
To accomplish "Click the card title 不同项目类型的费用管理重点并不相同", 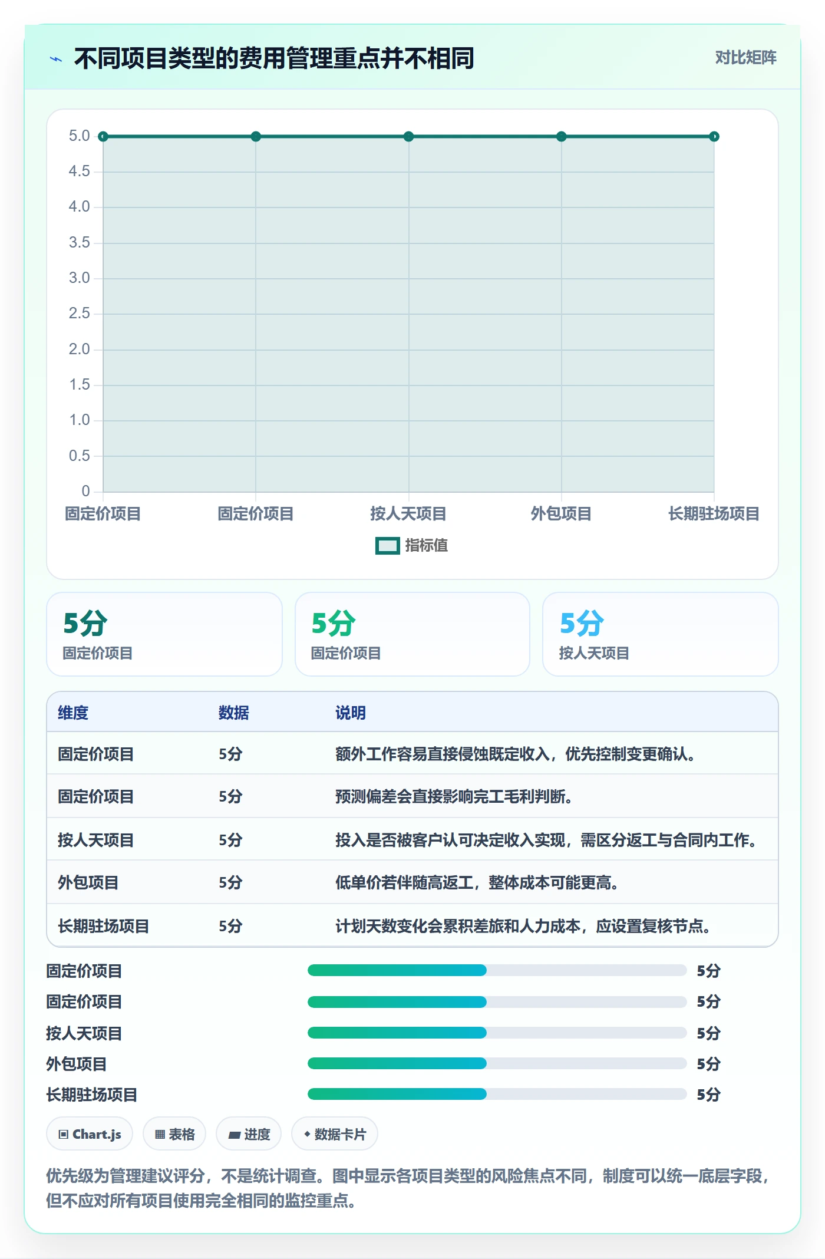I will click(274, 58).
